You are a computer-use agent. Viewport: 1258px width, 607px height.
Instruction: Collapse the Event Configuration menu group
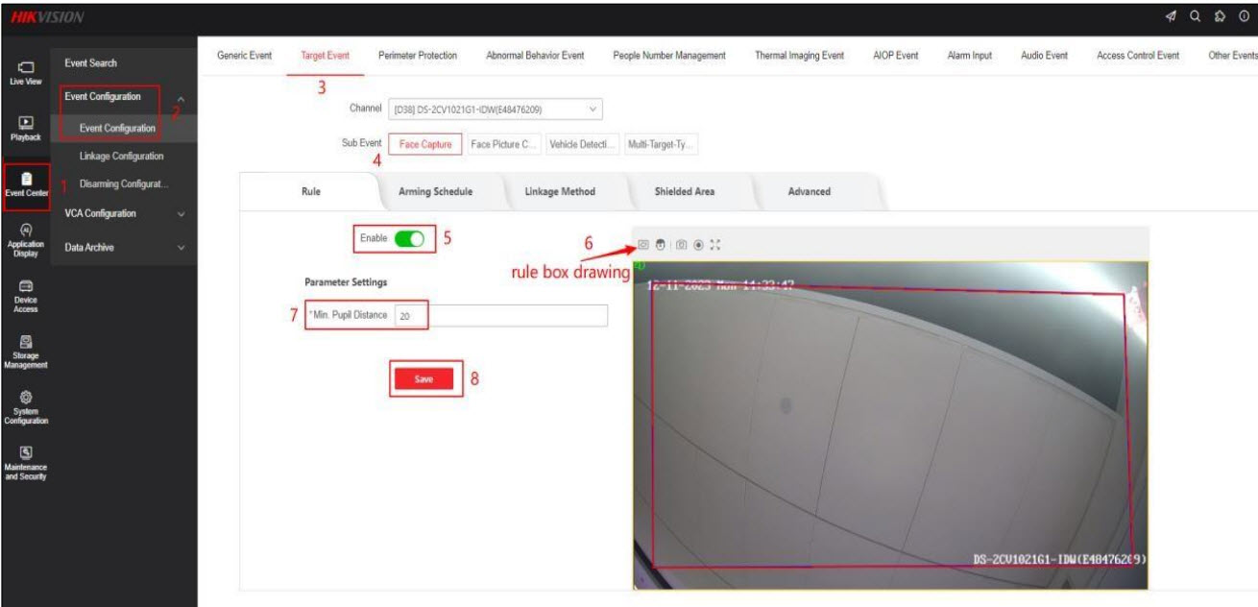pyautogui.click(x=181, y=98)
